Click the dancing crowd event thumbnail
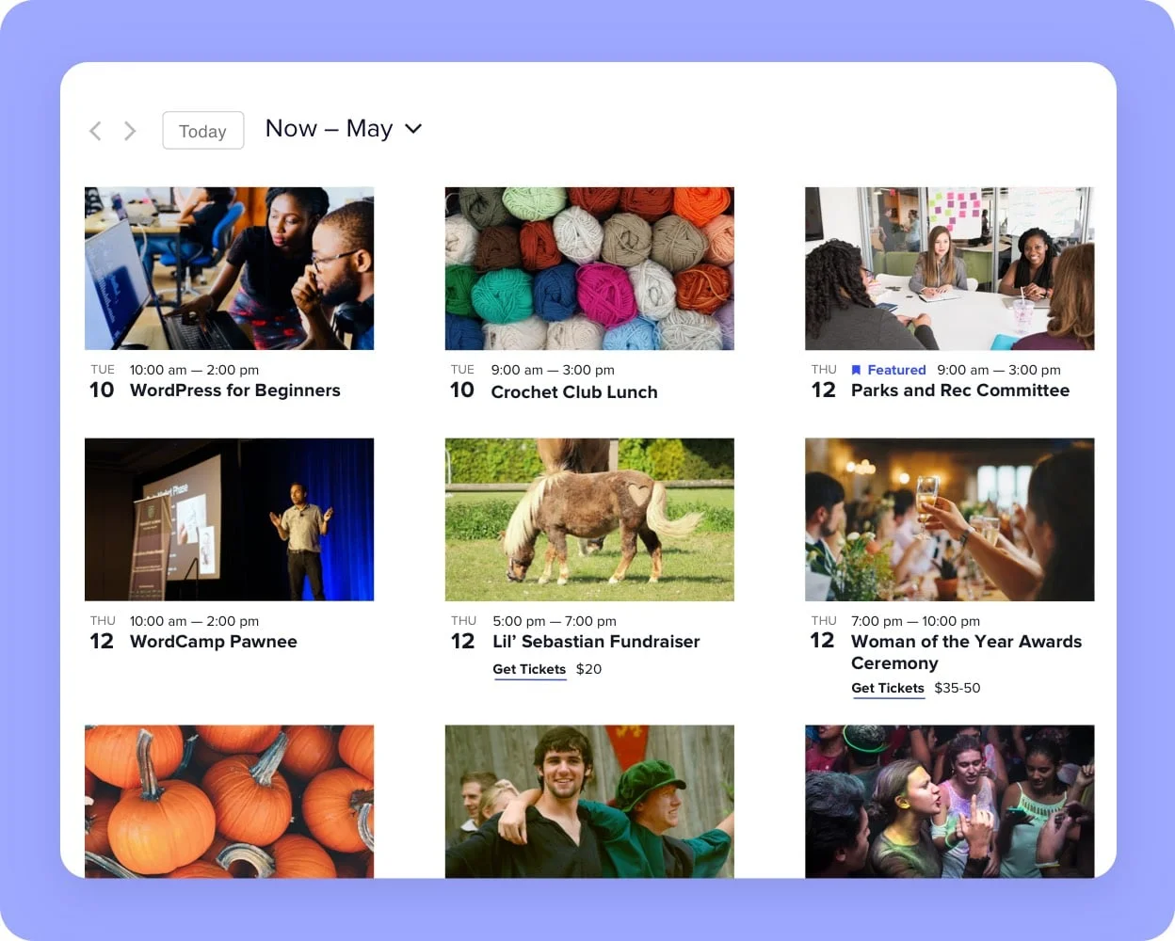 950,802
